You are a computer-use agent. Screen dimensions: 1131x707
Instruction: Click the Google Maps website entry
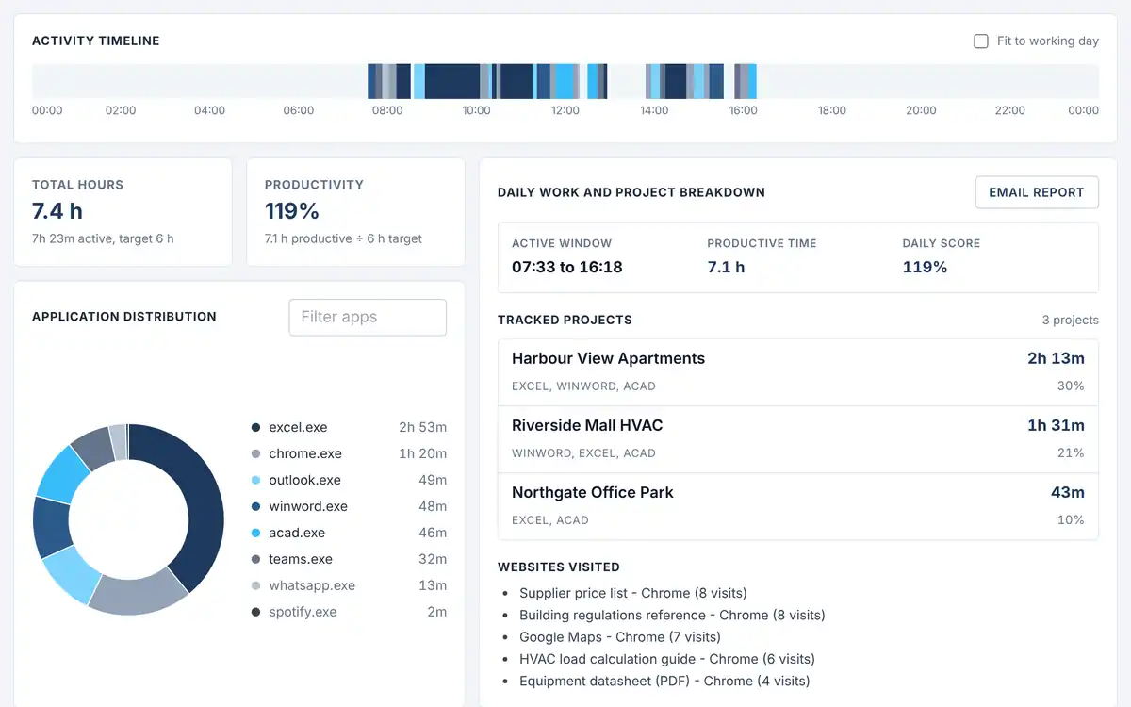click(x=620, y=637)
